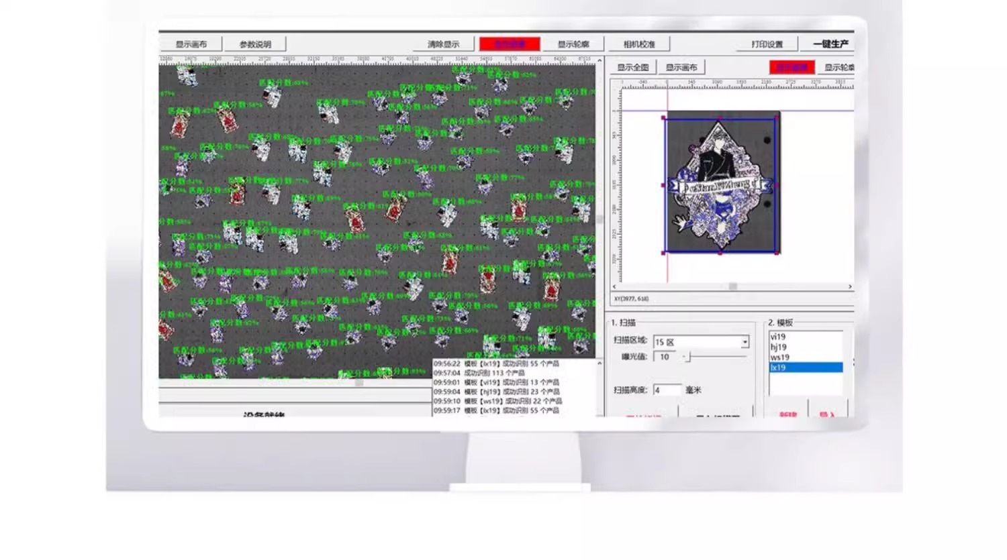Screen dimensions: 1007x560
Task: Select template ws19 in the 模板 list
Action: [x=806, y=357]
